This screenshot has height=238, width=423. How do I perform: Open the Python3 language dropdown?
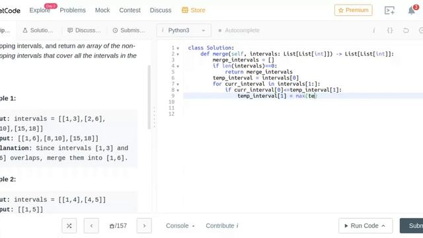pyautogui.click(x=184, y=30)
